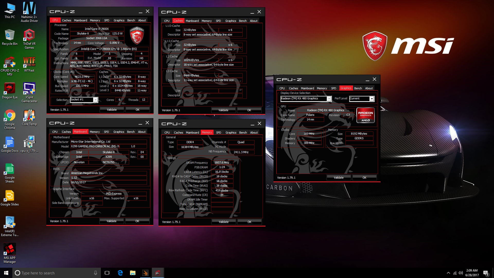Select SPD tab in the Memory window
This screenshot has width=494, height=278.
tap(218, 133)
